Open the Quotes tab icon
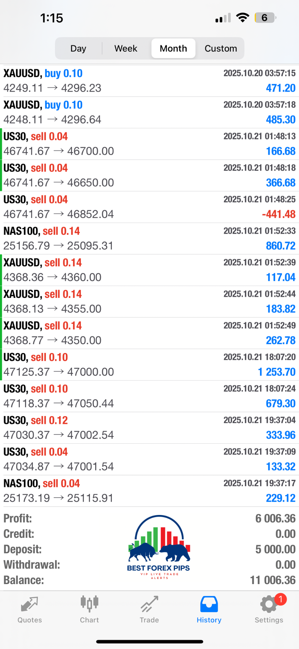The height and width of the screenshot is (649, 299). [x=29, y=605]
